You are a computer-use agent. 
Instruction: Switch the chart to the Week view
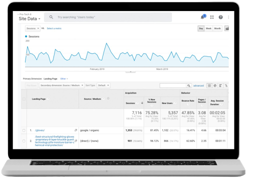coord(208,28)
